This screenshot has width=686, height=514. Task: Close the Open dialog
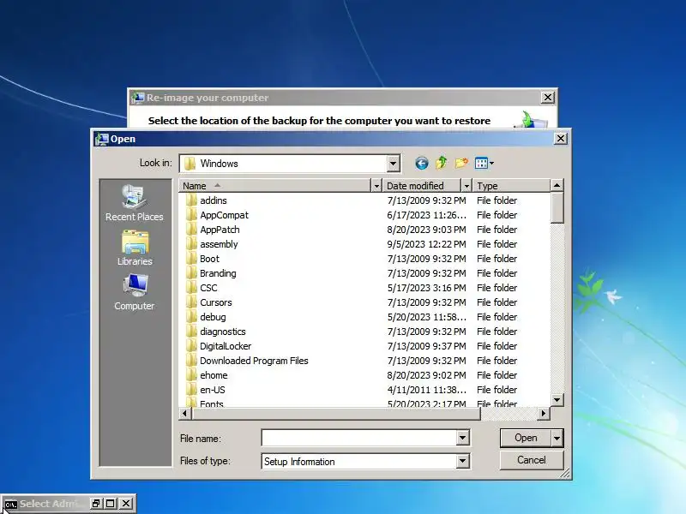[x=561, y=139]
